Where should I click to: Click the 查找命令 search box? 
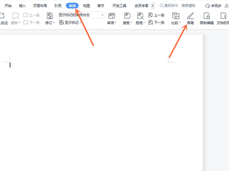pyautogui.click(x=179, y=6)
